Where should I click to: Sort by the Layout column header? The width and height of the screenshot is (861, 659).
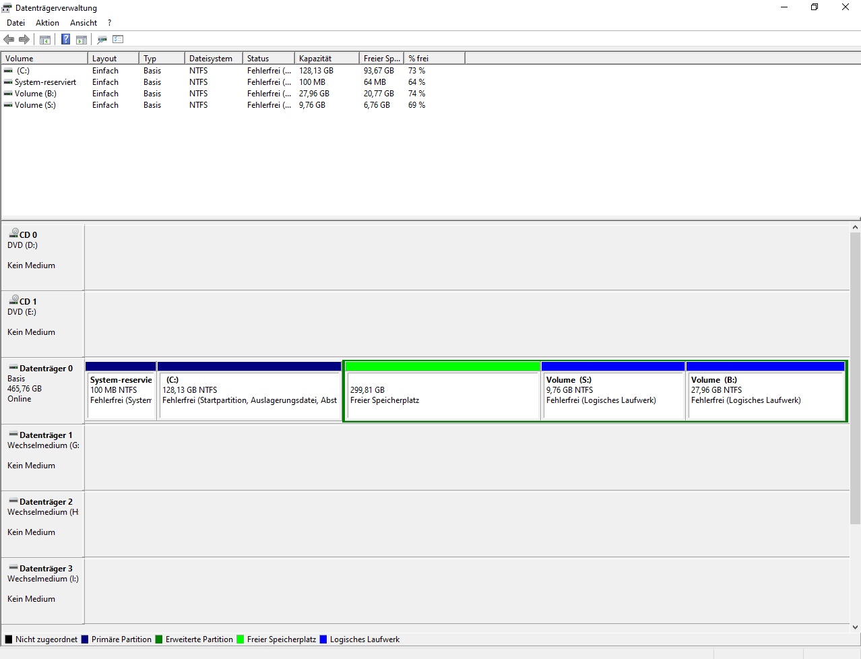113,58
